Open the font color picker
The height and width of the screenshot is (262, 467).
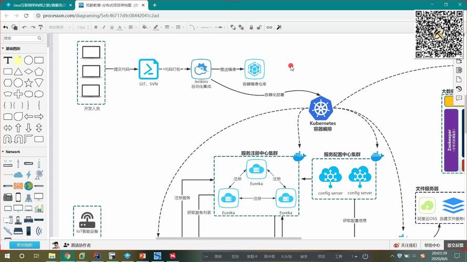pyautogui.click(x=120, y=27)
